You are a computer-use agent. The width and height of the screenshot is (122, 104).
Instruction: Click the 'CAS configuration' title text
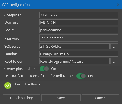pyautogui.click(x=16, y=5)
